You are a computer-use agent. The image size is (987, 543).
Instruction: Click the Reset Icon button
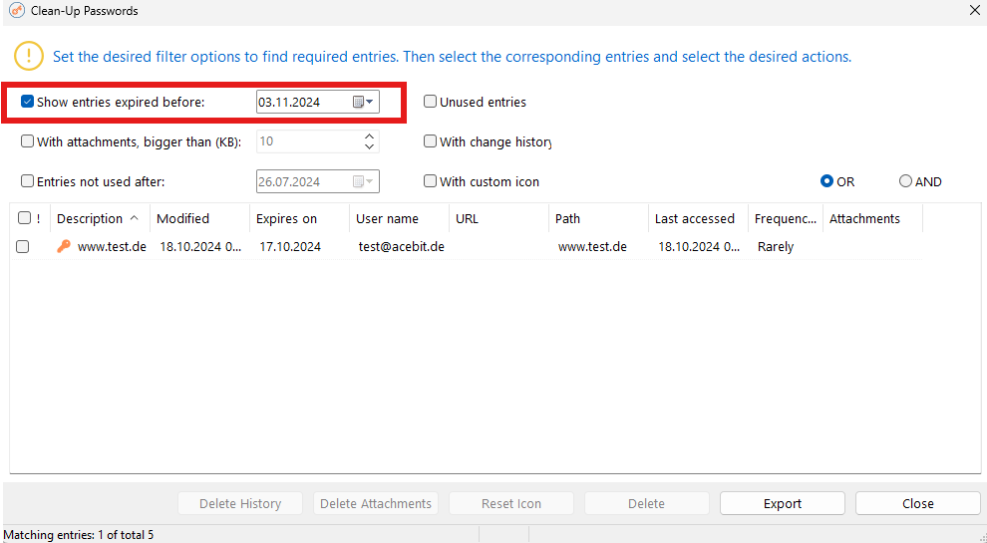tap(511, 503)
